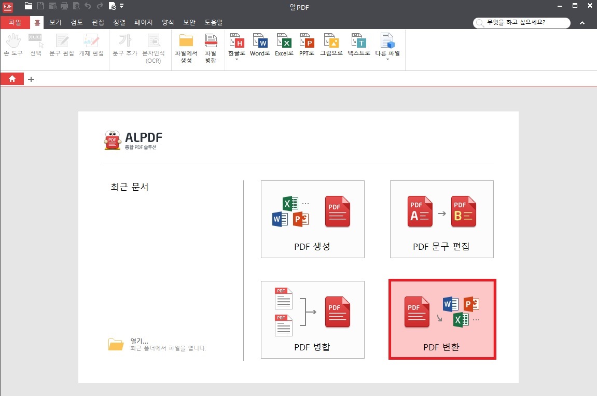Viewport: 597px width, 396px height.
Task: Click 파일에서 생성 create from file
Action: tap(186, 48)
